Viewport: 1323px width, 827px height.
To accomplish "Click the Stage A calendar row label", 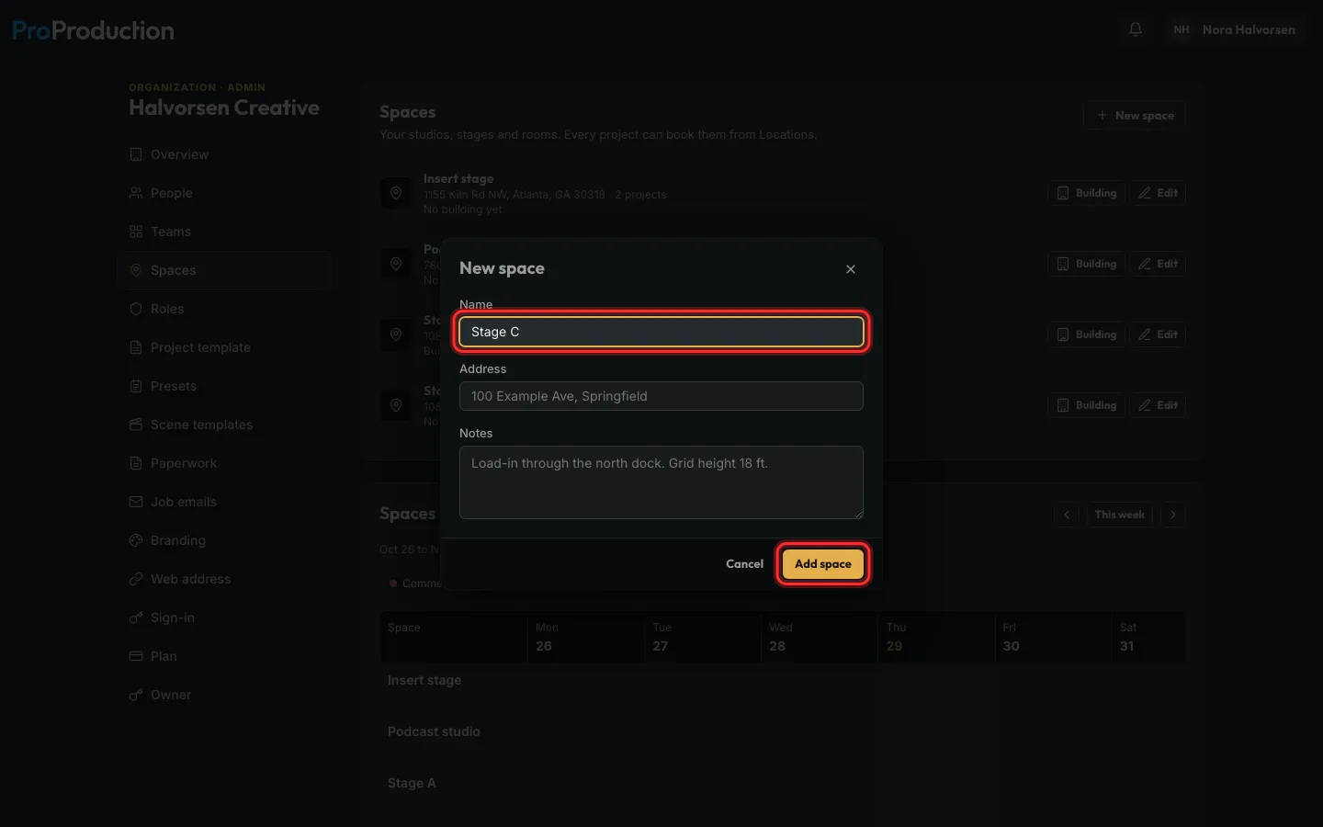I will 412,783.
